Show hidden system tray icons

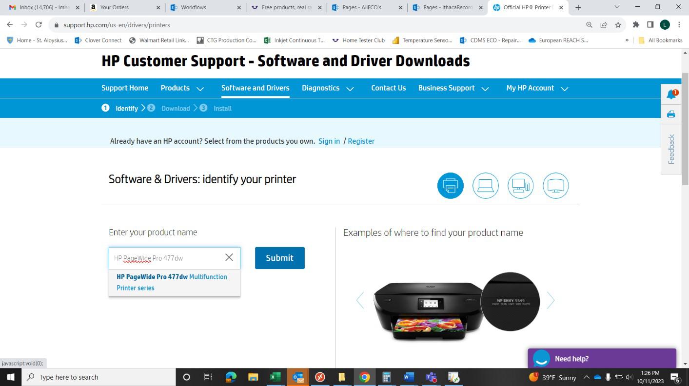coord(587,377)
